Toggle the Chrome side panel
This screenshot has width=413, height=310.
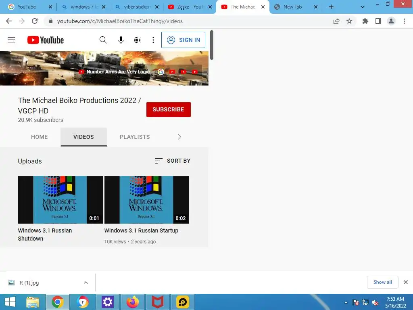click(x=378, y=21)
